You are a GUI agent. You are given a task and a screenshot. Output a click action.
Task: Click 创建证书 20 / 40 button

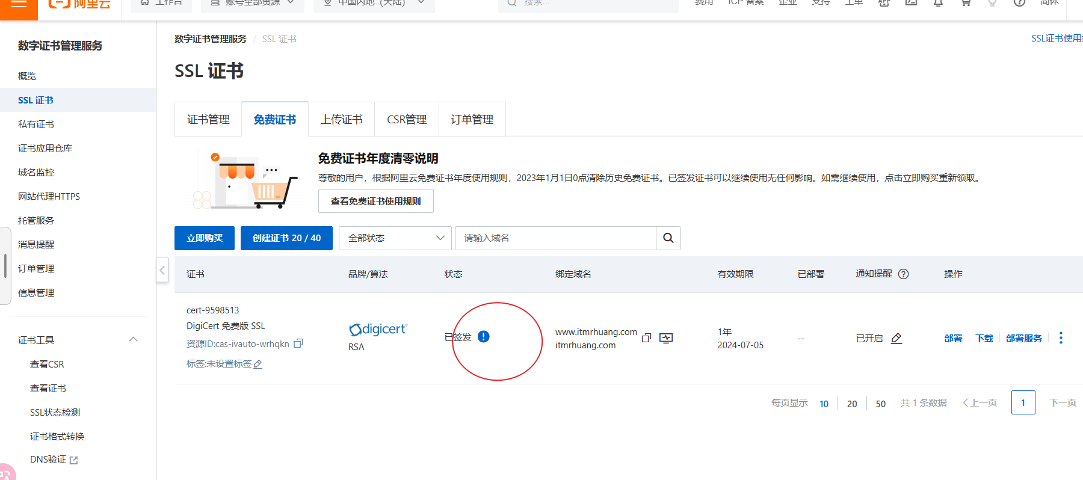286,238
